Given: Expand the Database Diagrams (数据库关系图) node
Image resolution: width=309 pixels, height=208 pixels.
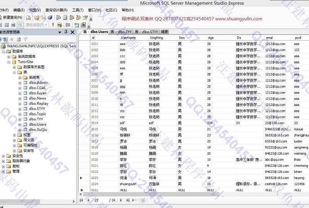Looking at the screenshot, I should click(14, 67).
